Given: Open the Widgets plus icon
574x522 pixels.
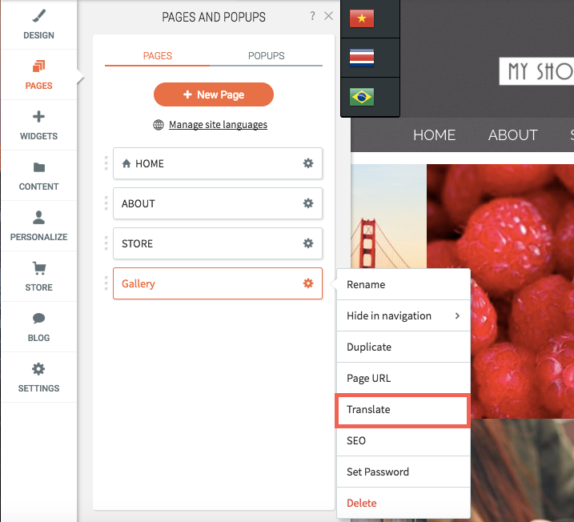Looking at the screenshot, I should pos(38,117).
